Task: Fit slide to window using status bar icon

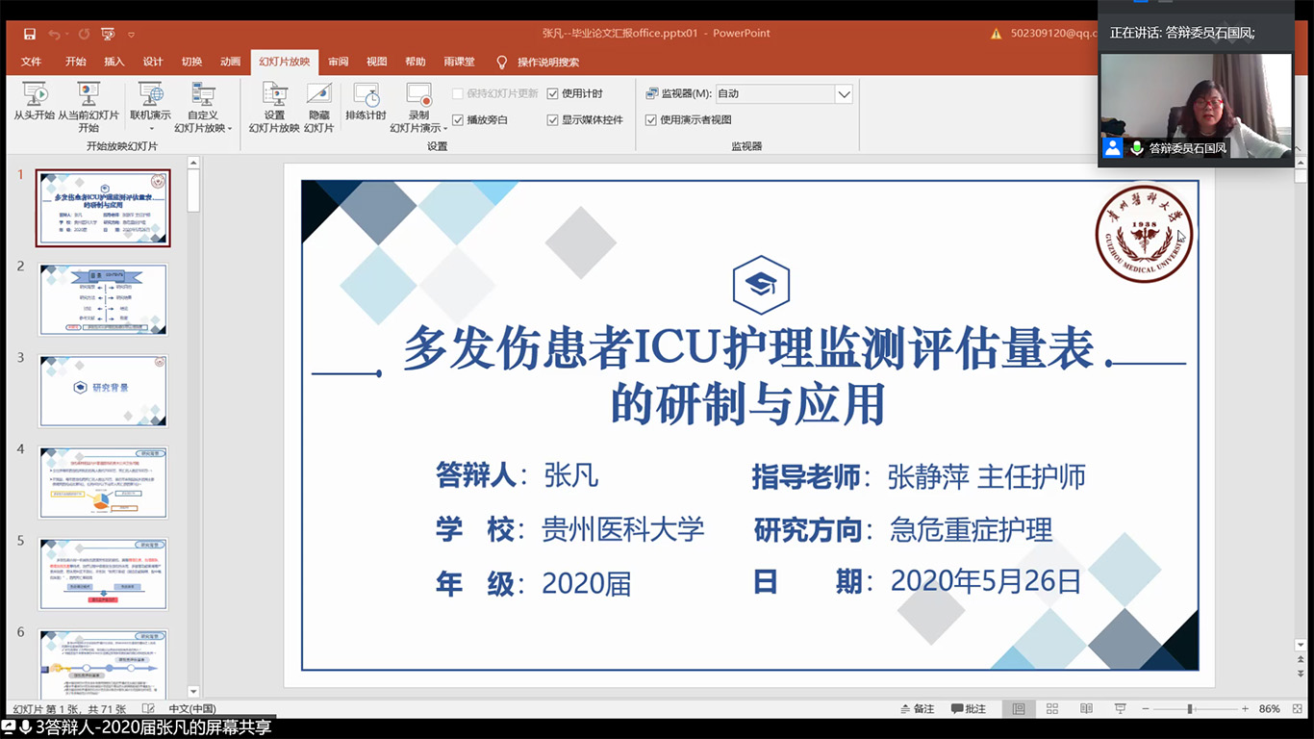Action: tap(1299, 709)
